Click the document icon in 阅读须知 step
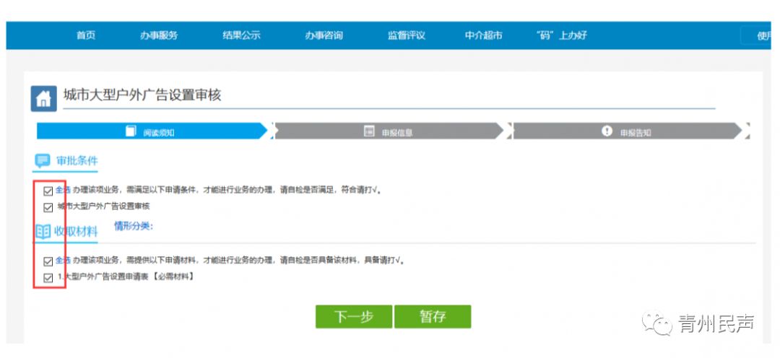 coord(131,131)
